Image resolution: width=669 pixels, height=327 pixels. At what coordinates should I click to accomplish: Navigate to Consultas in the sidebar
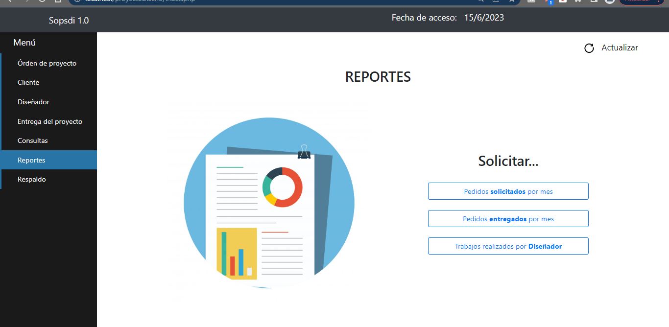[x=33, y=140]
